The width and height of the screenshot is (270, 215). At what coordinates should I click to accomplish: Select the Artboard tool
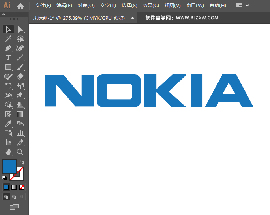[x=8, y=143]
